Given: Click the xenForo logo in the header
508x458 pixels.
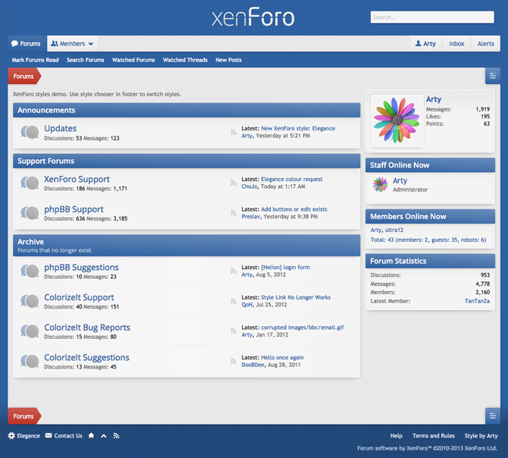Looking at the screenshot, I should tap(253, 17).
